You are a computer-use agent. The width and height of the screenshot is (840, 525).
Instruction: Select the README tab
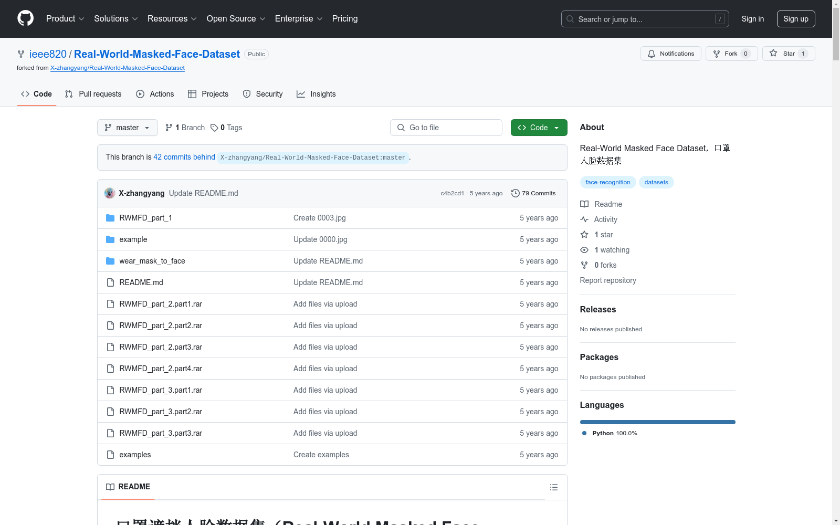(x=128, y=487)
